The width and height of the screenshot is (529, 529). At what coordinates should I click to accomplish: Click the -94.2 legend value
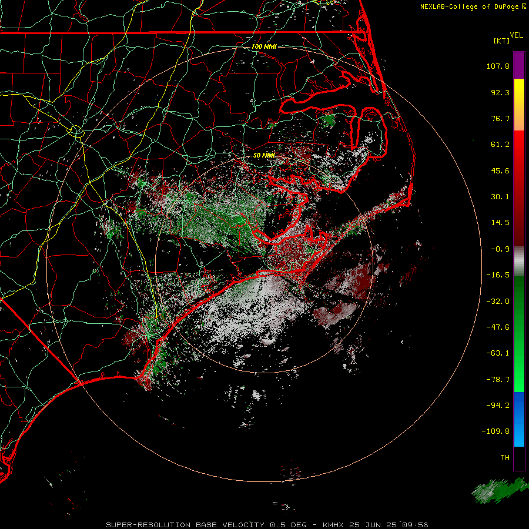tap(498, 406)
